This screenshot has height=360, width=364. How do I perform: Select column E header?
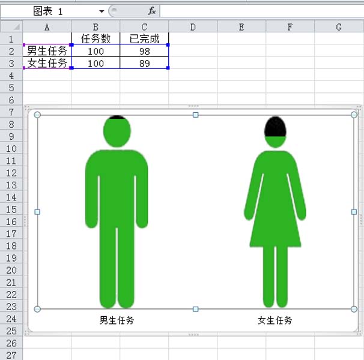pos(241,26)
